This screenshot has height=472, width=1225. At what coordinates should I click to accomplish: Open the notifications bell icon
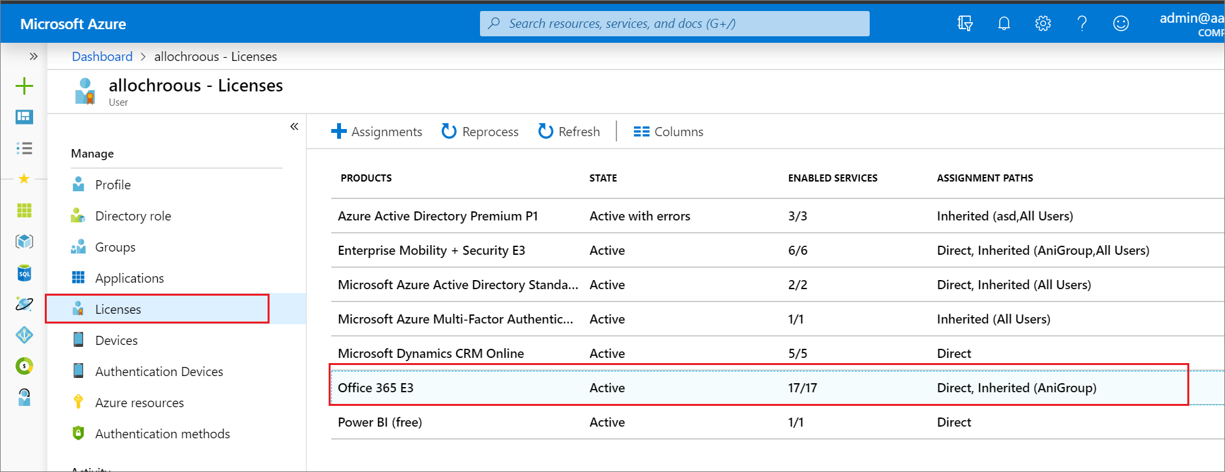(1004, 24)
